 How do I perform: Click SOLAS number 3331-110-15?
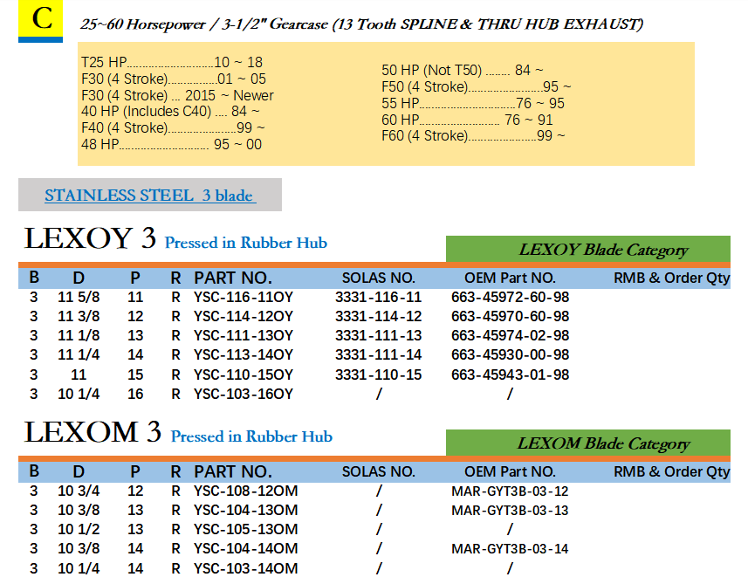(x=378, y=374)
